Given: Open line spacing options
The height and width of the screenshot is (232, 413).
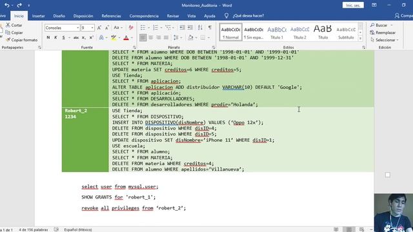Looking at the screenshot, I should coord(176,37).
